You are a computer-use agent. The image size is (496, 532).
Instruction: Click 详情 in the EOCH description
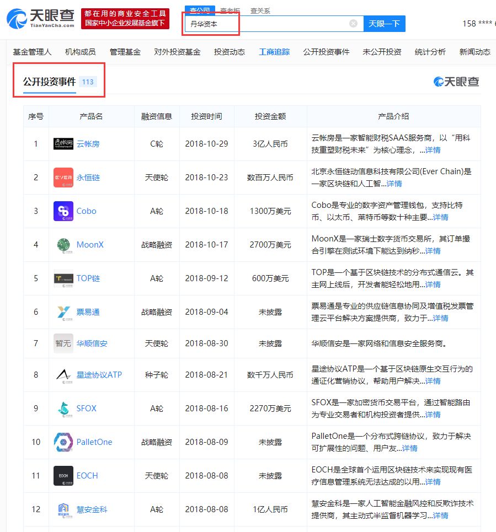pos(433,482)
